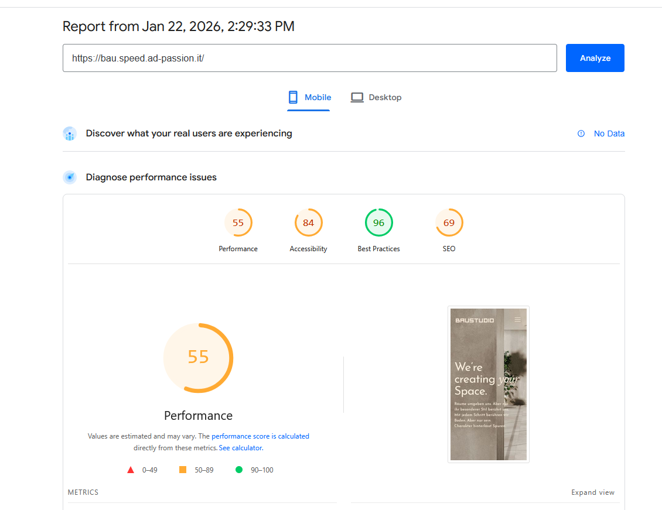Select the SEO score gauge 69
Image resolution: width=662 pixels, height=510 pixels.
[449, 223]
